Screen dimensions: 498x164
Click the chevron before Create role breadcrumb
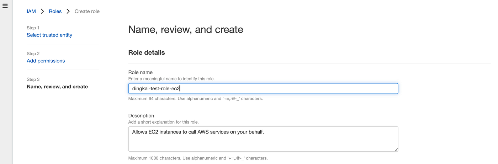click(x=68, y=11)
